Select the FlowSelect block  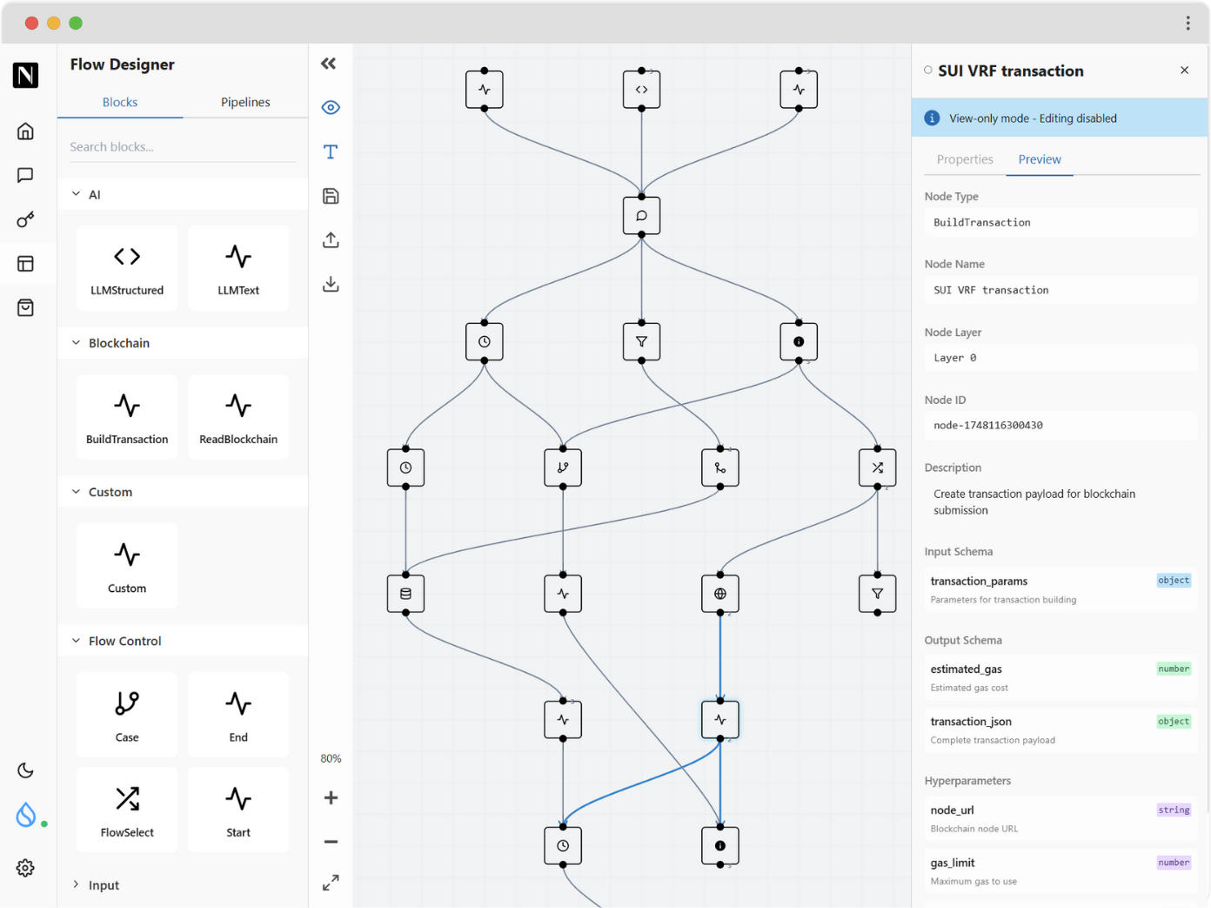tap(127, 810)
